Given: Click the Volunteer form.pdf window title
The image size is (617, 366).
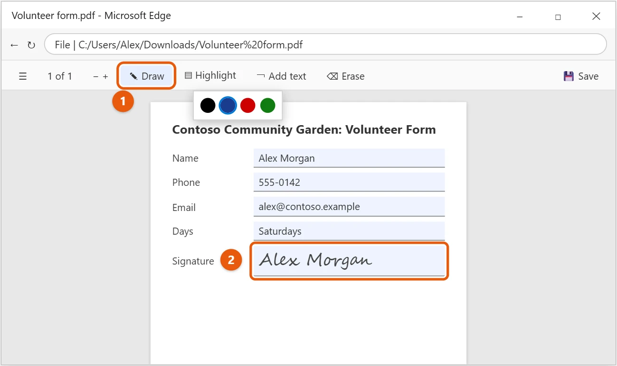Looking at the screenshot, I should pyautogui.click(x=91, y=16).
